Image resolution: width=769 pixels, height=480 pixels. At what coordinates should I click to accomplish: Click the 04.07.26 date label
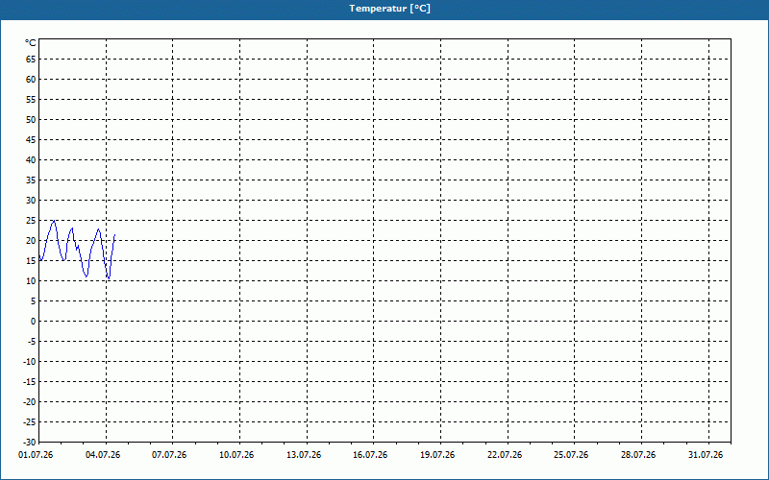point(103,455)
